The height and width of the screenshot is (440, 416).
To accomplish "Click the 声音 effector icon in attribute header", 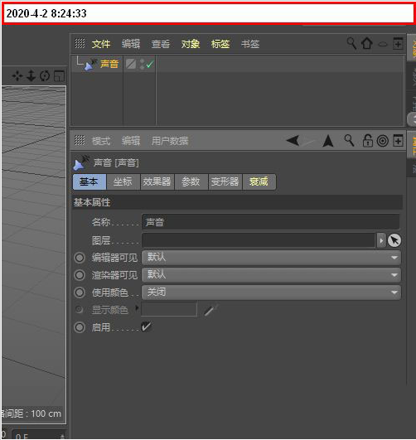I will click(x=81, y=162).
